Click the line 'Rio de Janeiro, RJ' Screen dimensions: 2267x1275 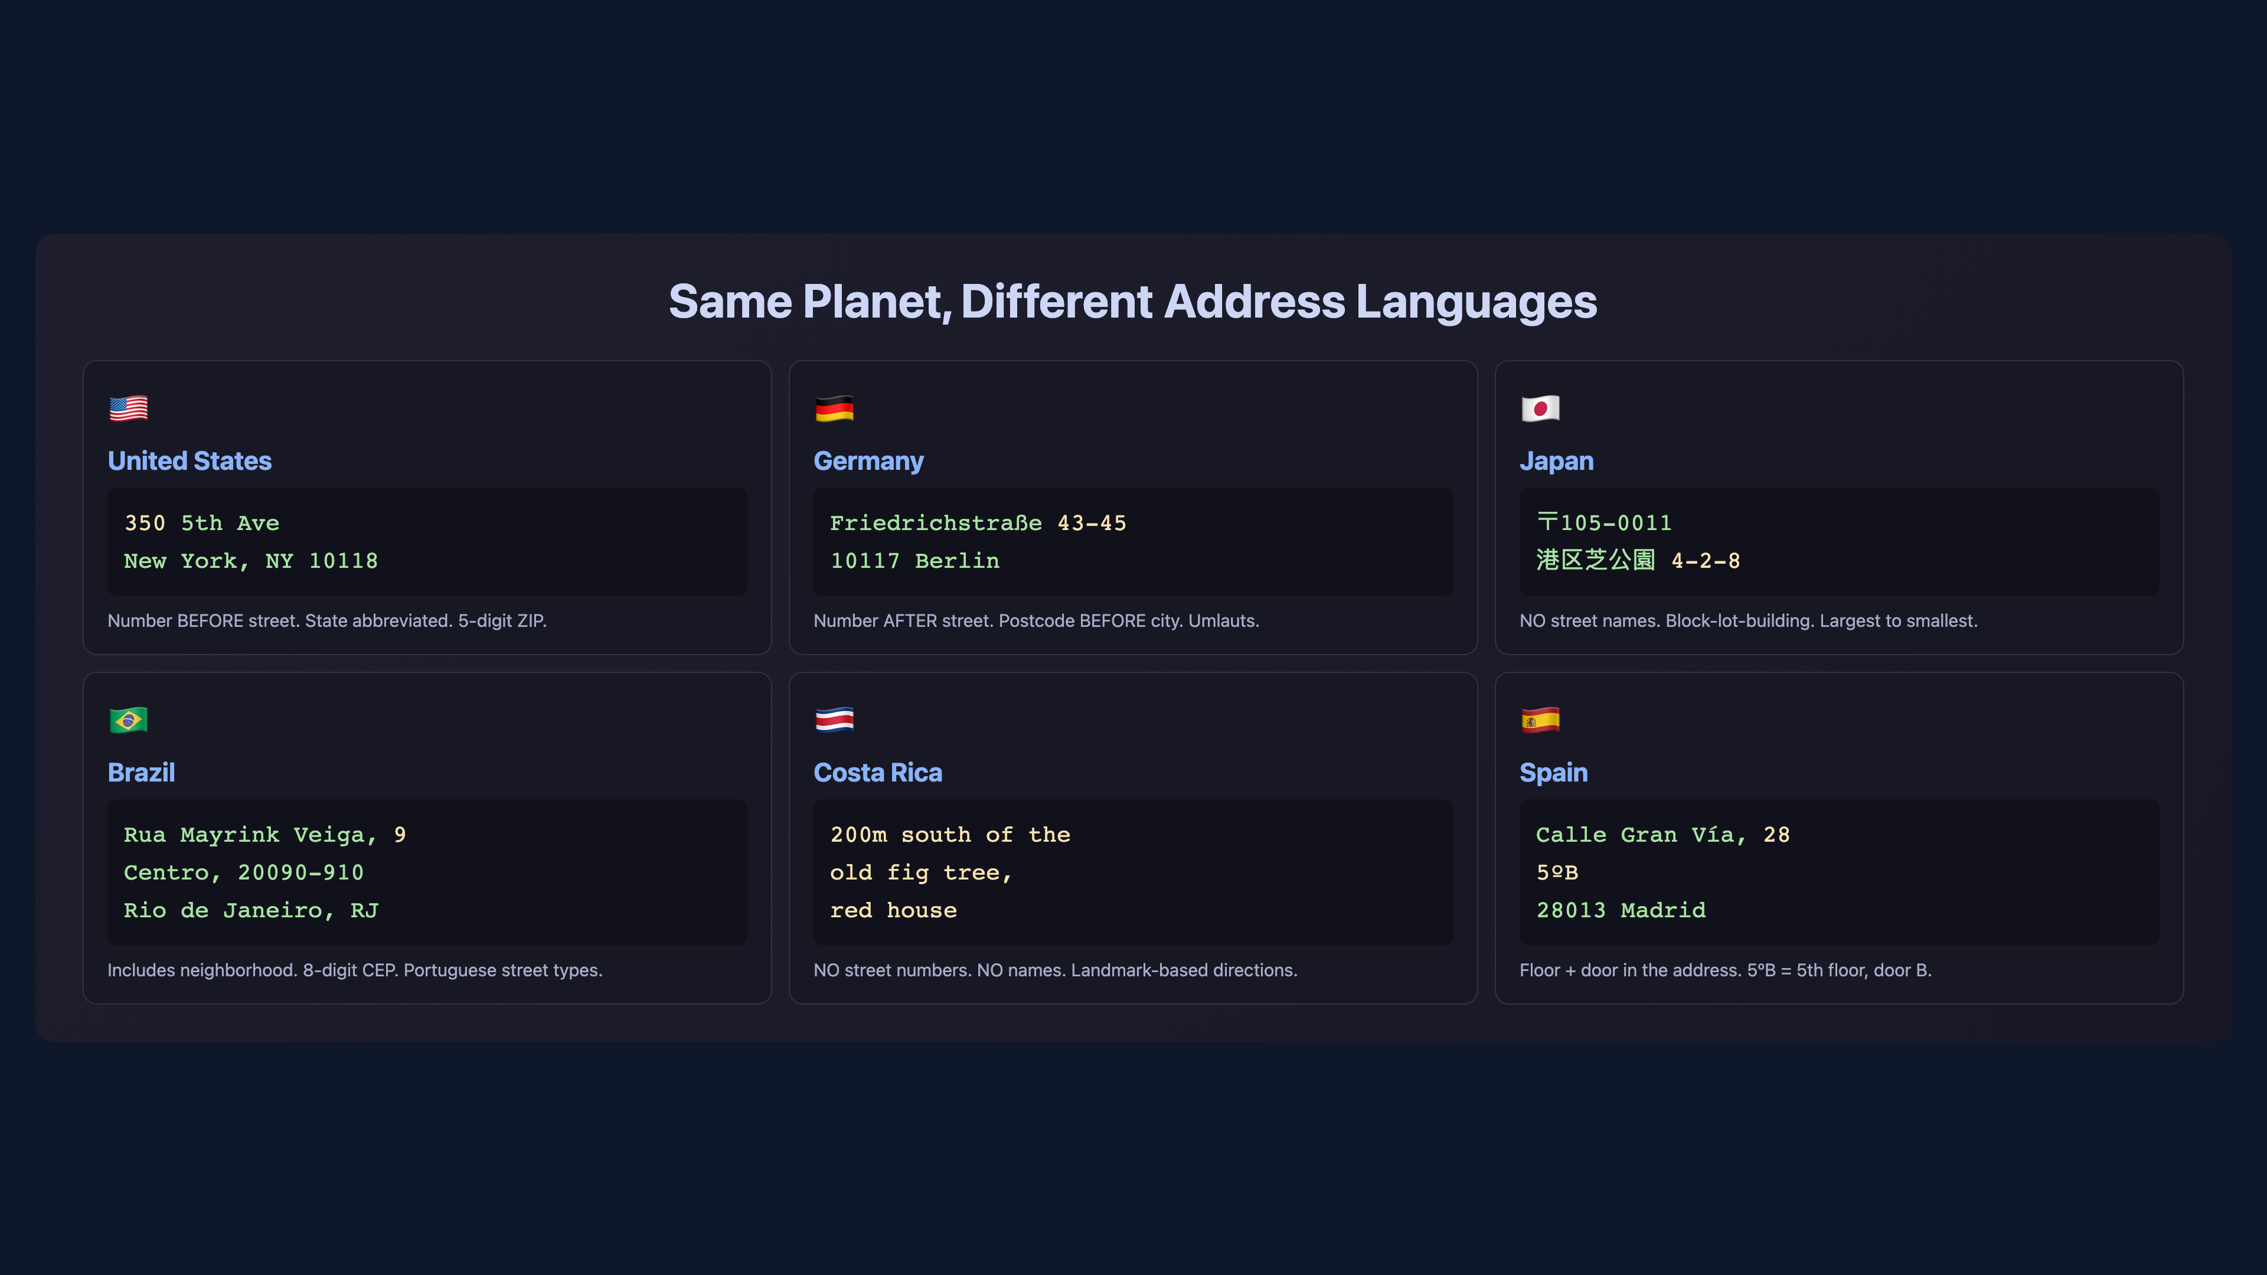251,911
